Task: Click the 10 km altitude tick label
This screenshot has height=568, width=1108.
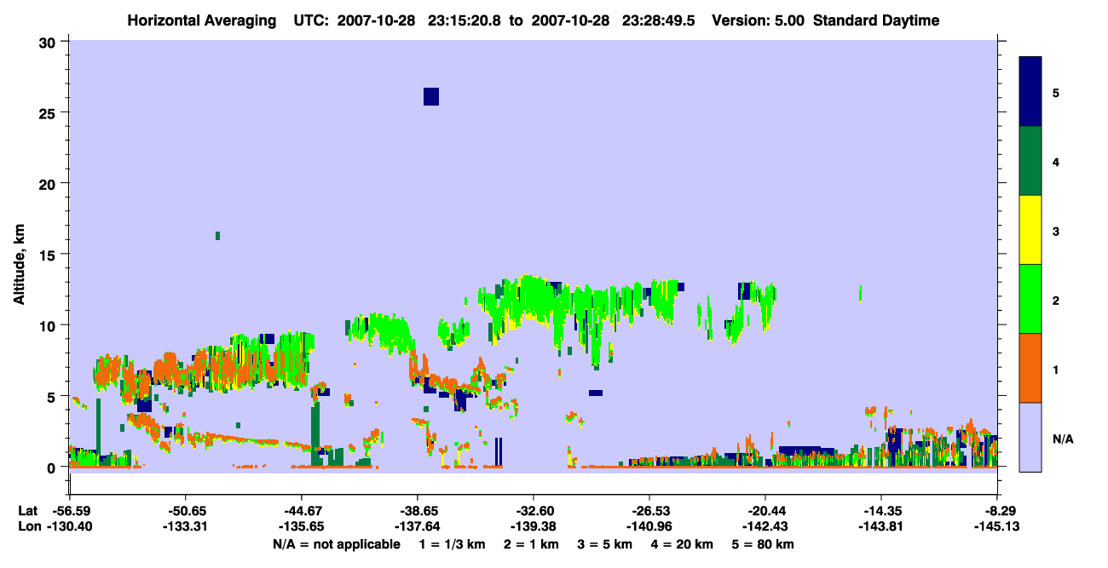Action: click(x=48, y=325)
